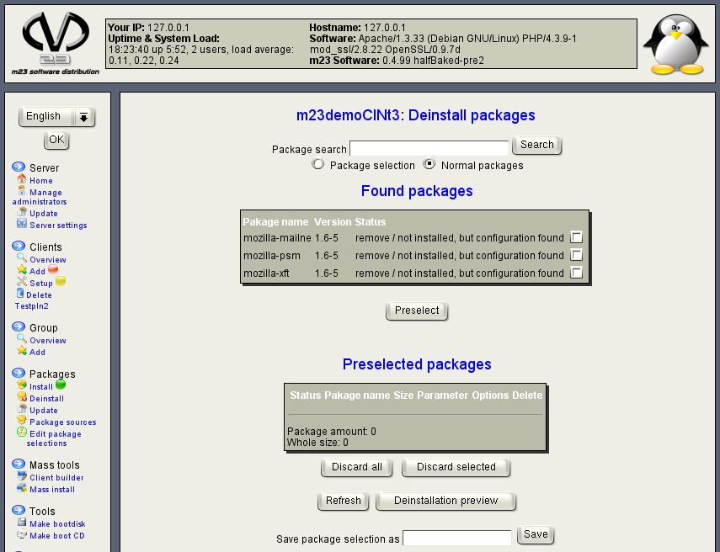This screenshot has height=552, width=720.
Task: Click the Delete client trash icon
Action: (20, 295)
